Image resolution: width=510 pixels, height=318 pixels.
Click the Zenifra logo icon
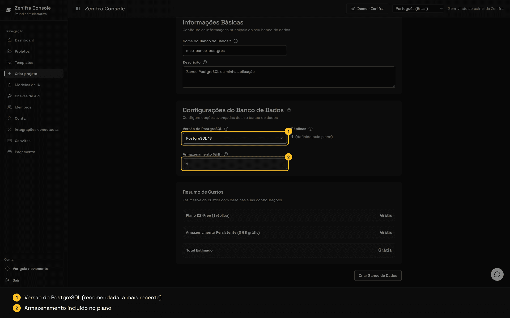click(x=8, y=10)
